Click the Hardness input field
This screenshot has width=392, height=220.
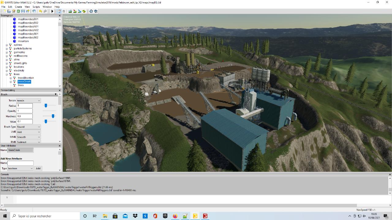tap(24, 116)
